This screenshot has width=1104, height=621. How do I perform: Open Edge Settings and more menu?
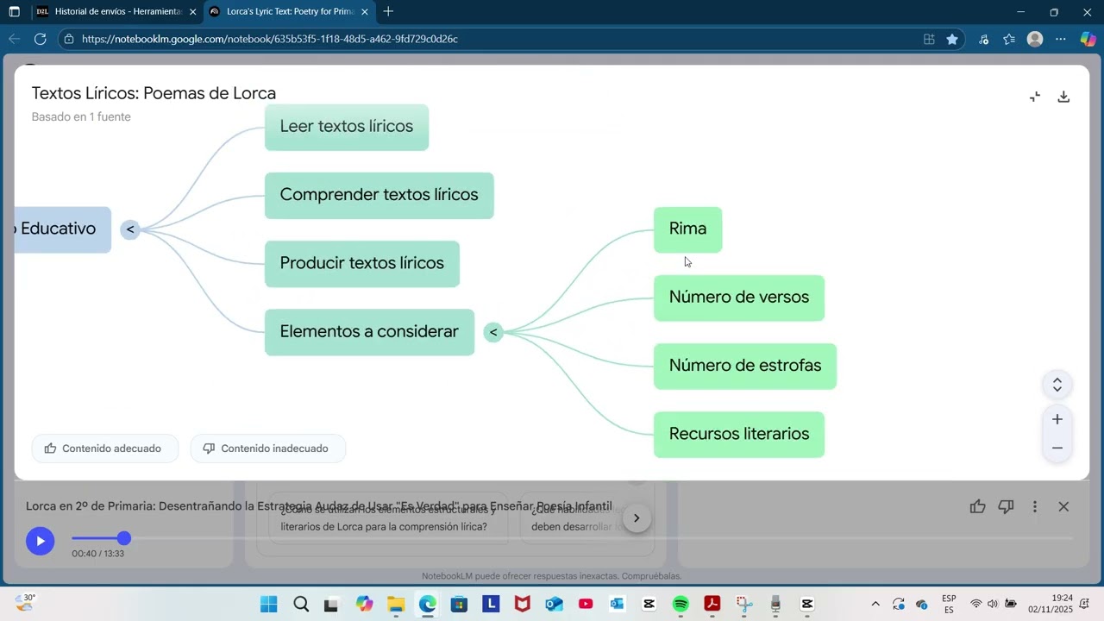[x=1061, y=39]
